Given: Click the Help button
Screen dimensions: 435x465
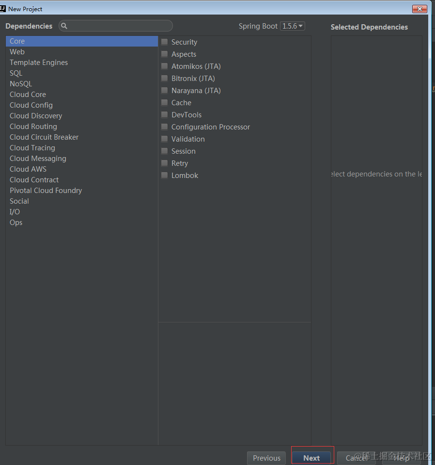Looking at the screenshot, I should coord(402,458).
